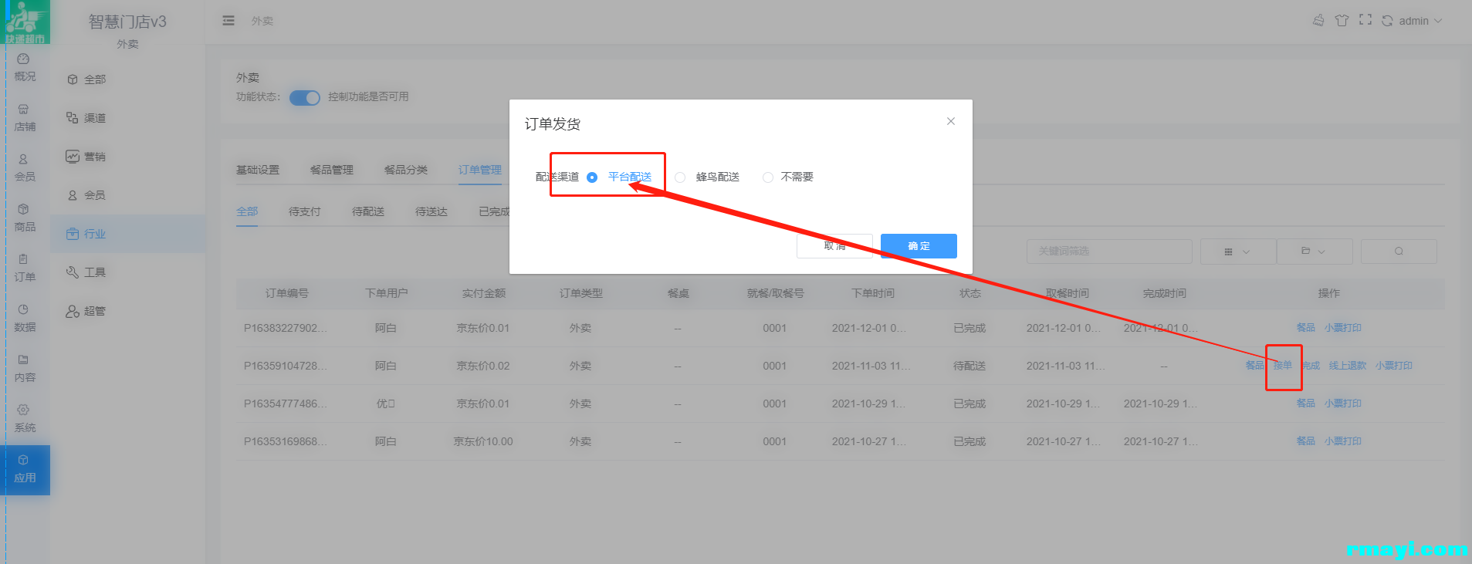1472x564 pixels.
Task: Toggle the 功能状态 switch
Action: click(x=305, y=98)
